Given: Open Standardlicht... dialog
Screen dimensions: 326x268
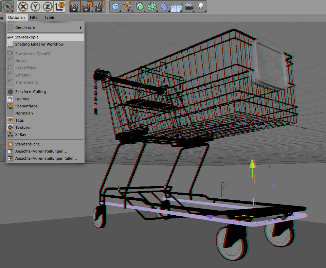Looking at the screenshot, I should (29, 144).
